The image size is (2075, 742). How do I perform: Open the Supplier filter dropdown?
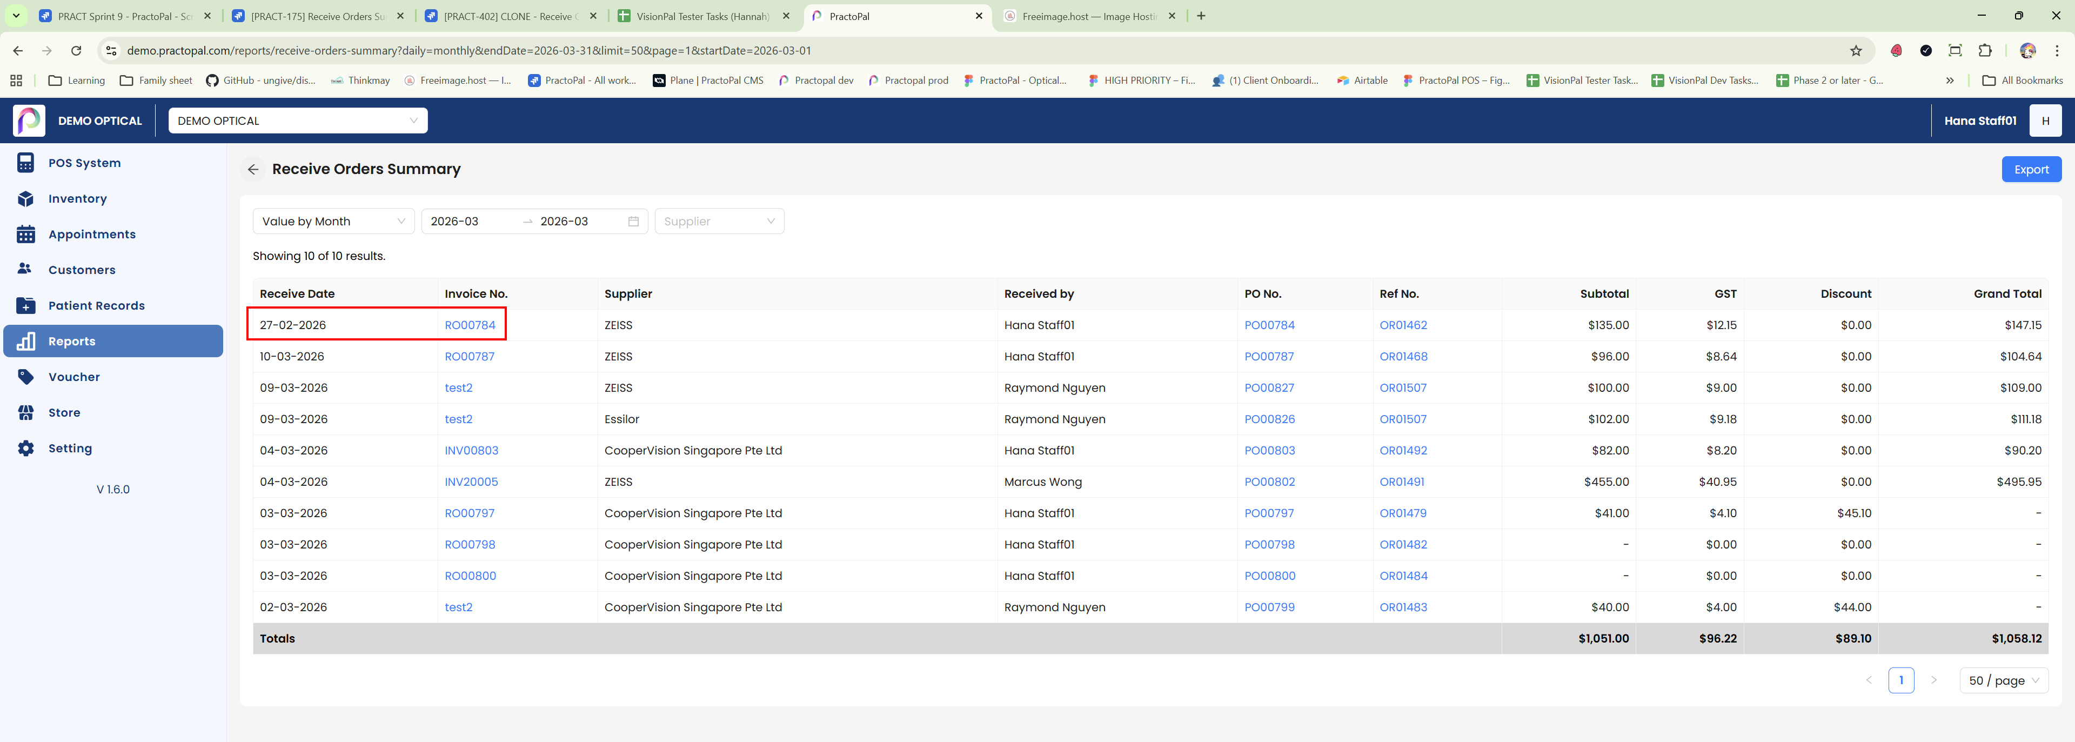tap(719, 222)
